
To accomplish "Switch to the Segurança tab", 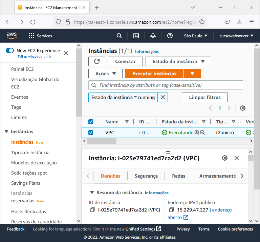I will [146, 176].
